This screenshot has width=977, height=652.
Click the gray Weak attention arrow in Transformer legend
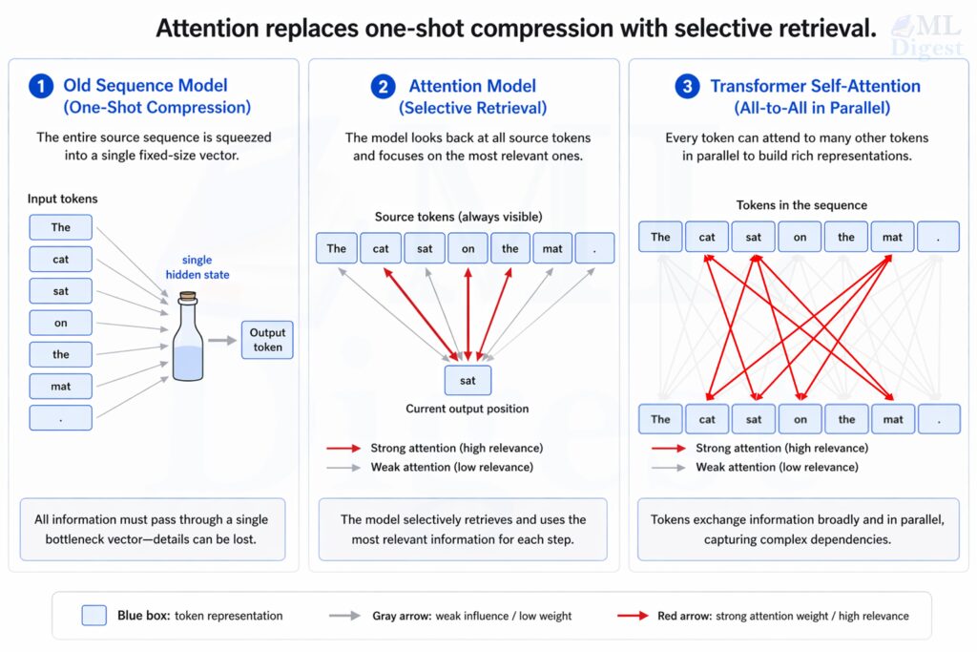tap(669, 467)
